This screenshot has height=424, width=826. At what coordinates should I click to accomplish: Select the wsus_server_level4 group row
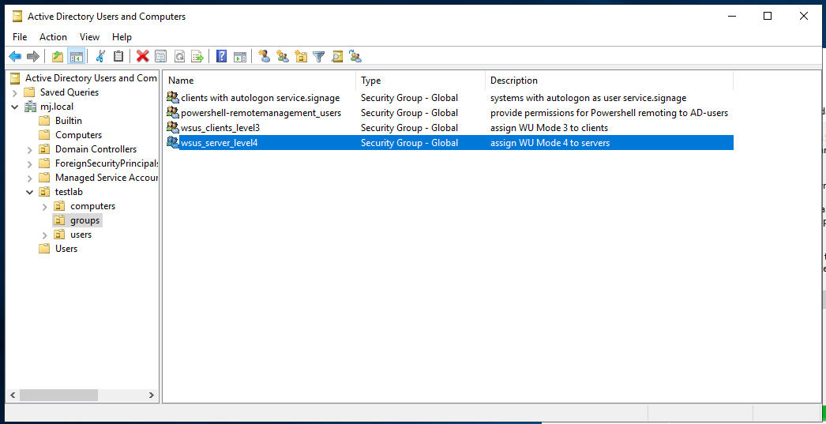click(x=450, y=142)
